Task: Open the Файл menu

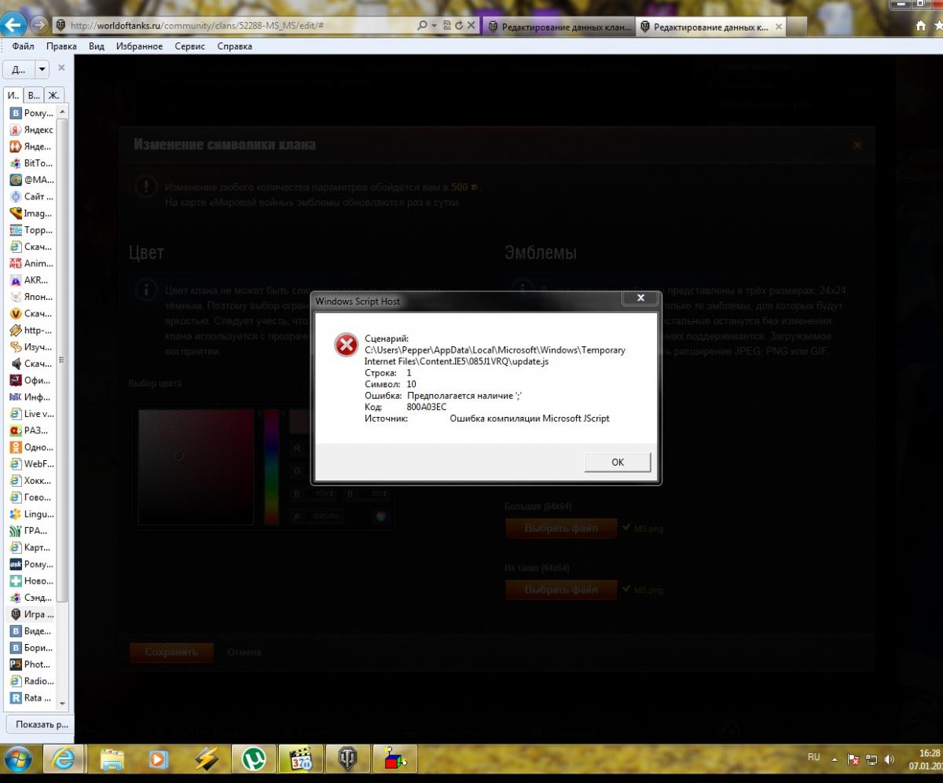Action: point(23,46)
